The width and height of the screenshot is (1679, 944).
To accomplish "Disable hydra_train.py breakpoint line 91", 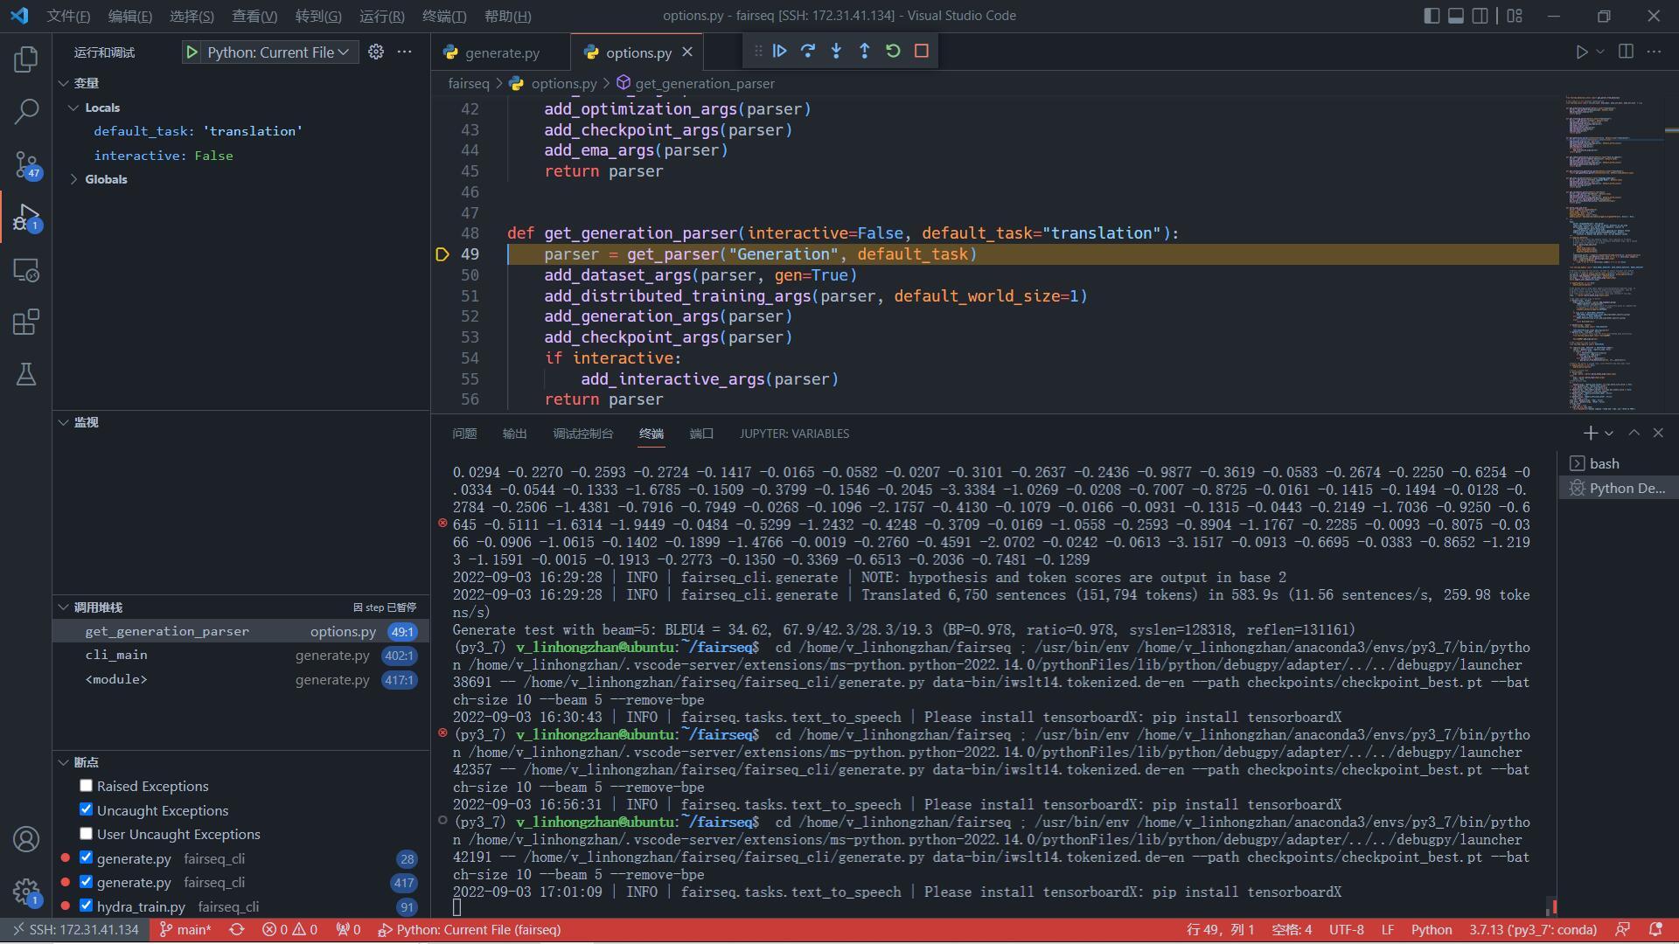I will tap(86, 906).
